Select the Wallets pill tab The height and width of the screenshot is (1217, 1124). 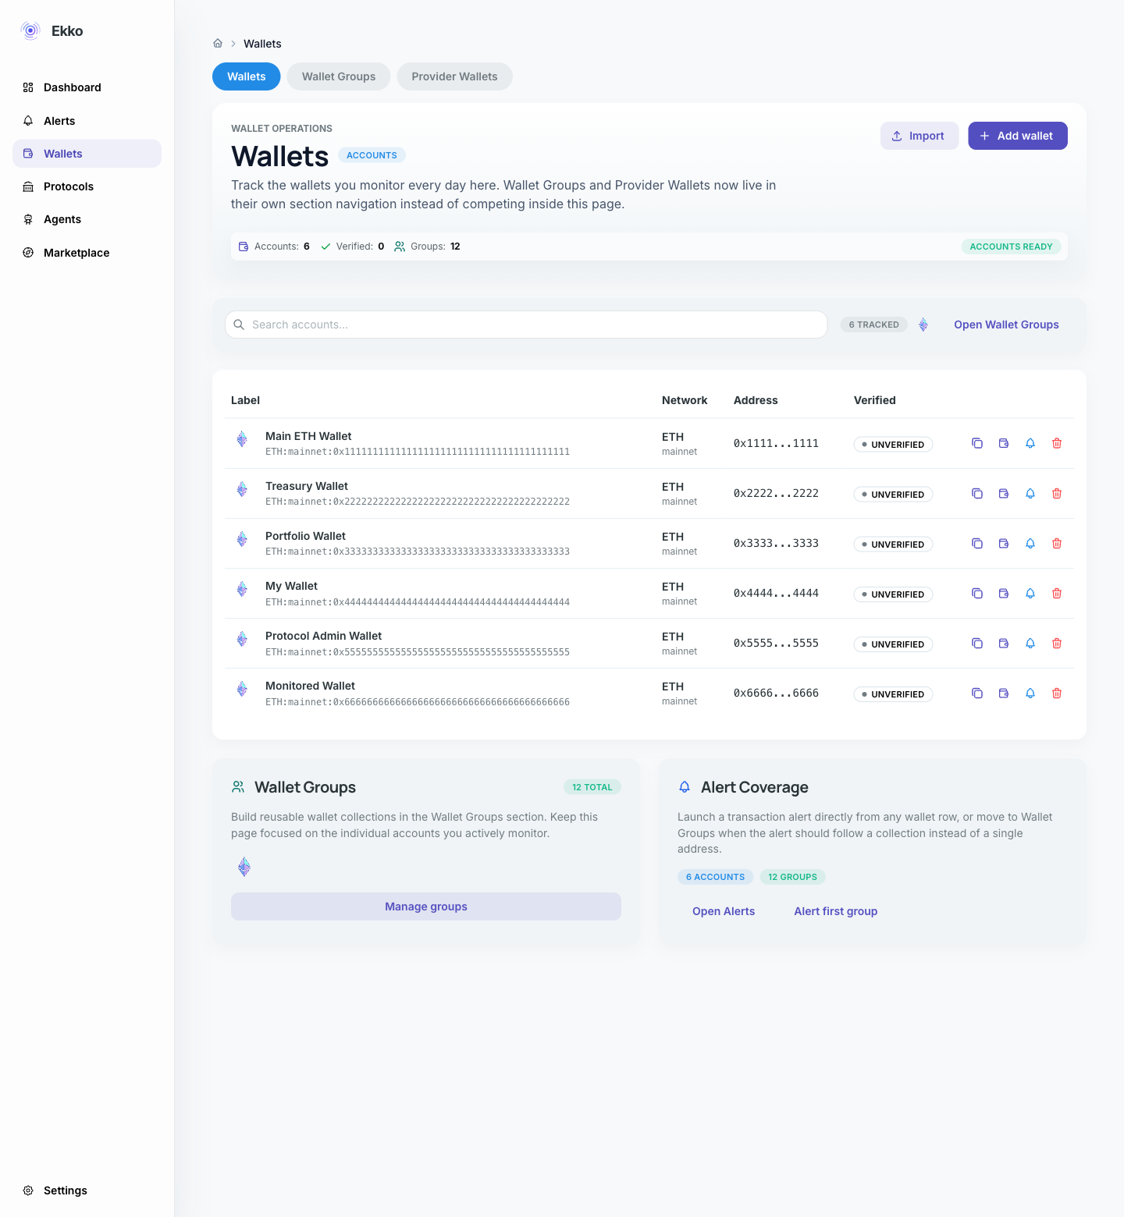point(247,76)
